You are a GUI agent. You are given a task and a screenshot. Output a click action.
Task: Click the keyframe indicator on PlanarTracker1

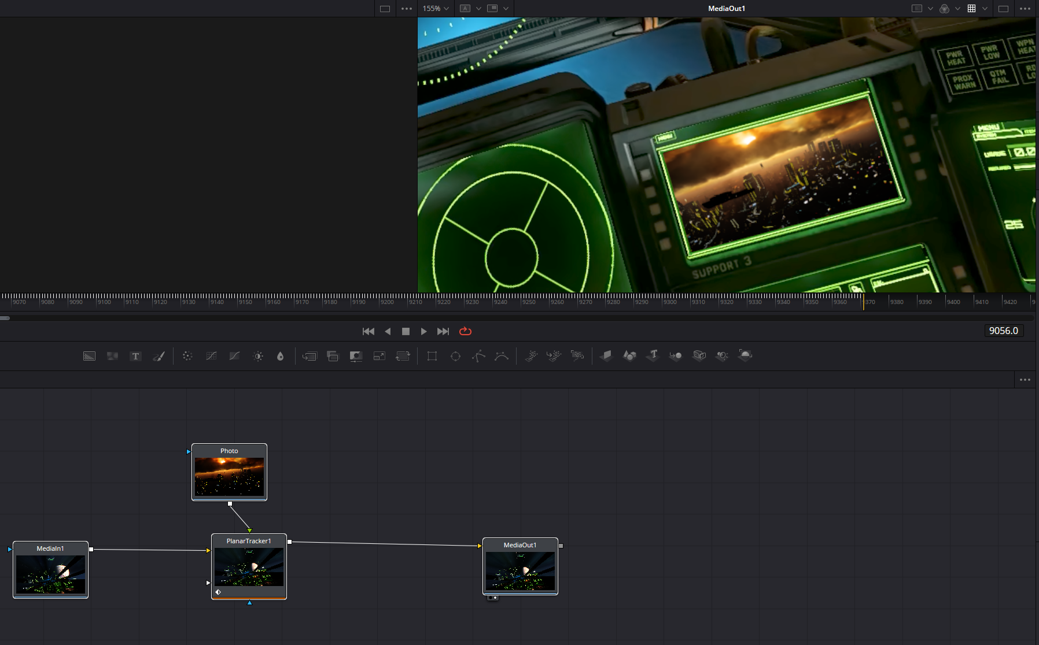point(218,592)
